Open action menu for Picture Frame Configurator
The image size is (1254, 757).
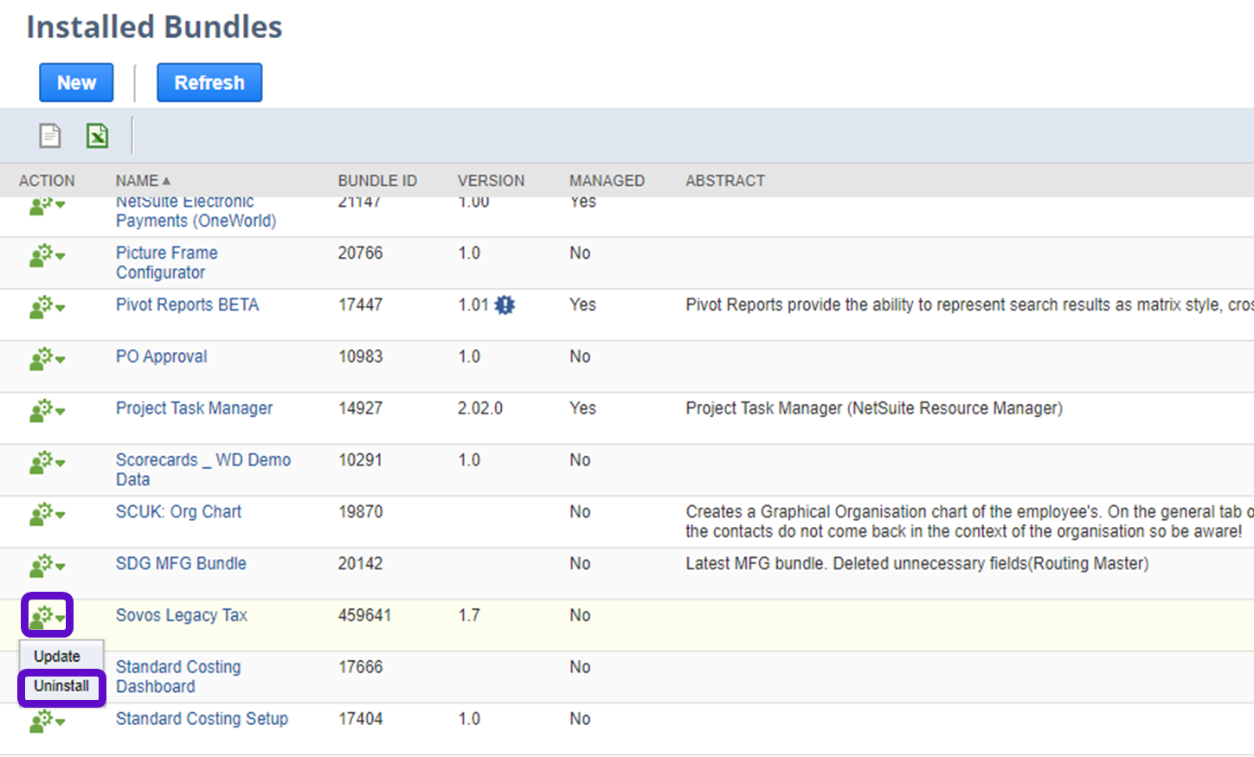click(47, 255)
